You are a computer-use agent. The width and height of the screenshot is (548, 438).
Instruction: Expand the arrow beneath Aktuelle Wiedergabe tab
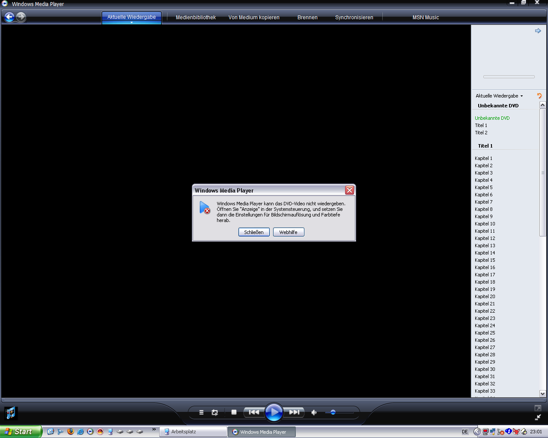(x=131, y=23)
